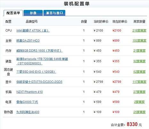View 27家商家 for the case
This screenshot has height=129, width=149.
pyautogui.click(x=139, y=92)
